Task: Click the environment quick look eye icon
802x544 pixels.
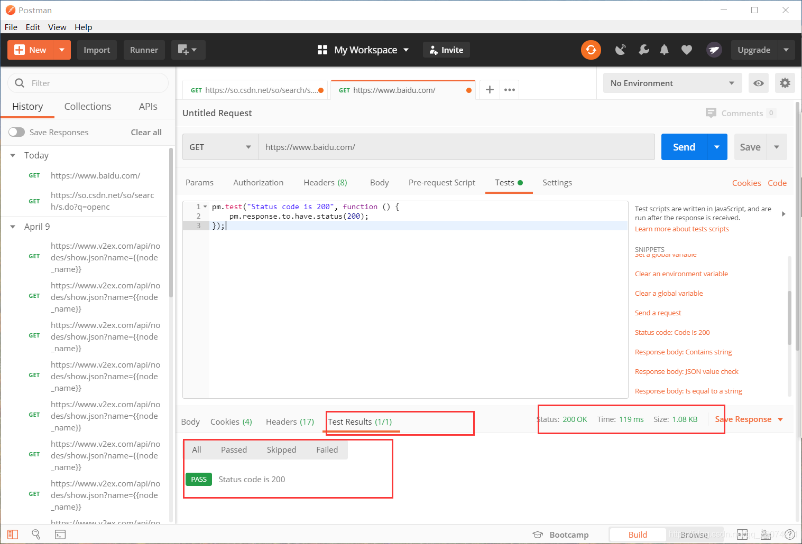Action: click(x=759, y=83)
